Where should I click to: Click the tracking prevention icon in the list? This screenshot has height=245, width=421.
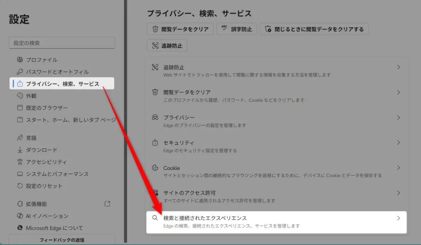click(155, 67)
